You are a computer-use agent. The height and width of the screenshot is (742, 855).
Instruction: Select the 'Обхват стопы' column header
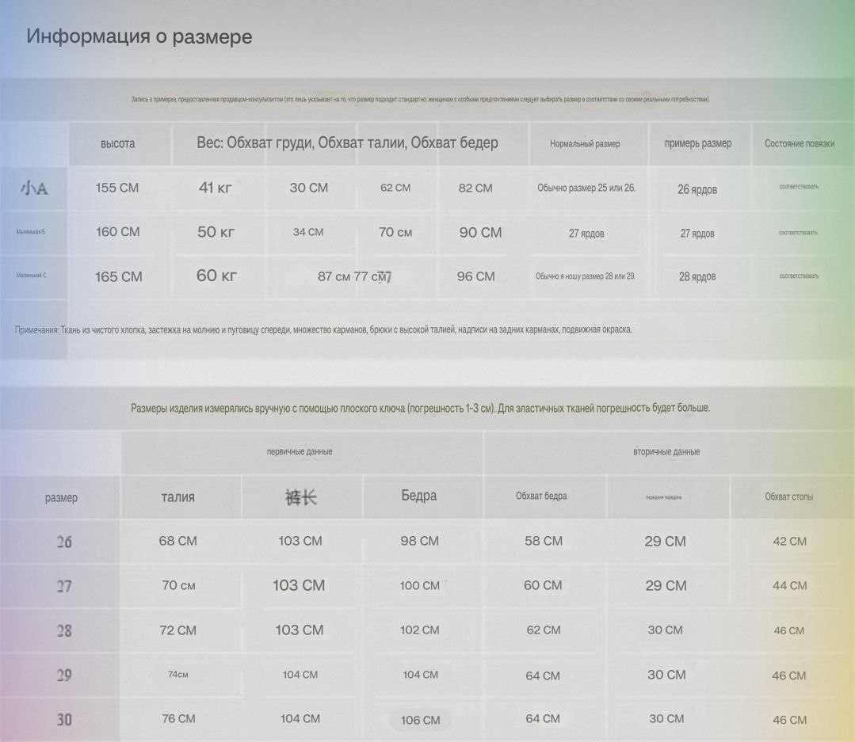(788, 497)
